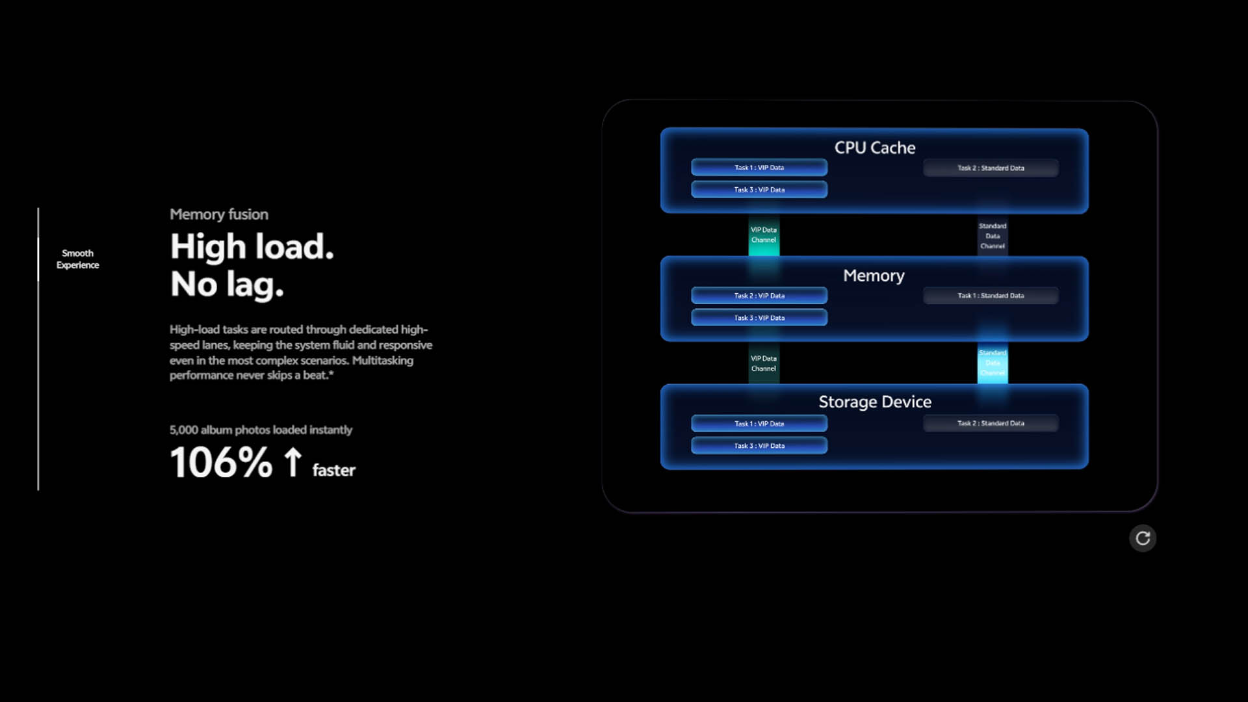The height and width of the screenshot is (702, 1248).
Task: Click Task 2 : Standard Data in CPU Cache
Action: (x=990, y=168)
